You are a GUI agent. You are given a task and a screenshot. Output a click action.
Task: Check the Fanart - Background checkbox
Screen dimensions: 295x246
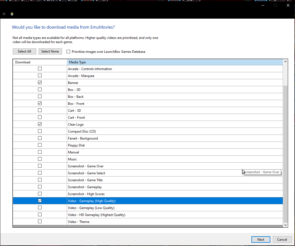click(40, 138)
